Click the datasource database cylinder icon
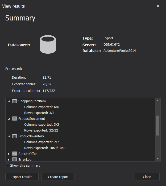166x186 pixels. [48, 45]
